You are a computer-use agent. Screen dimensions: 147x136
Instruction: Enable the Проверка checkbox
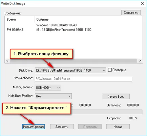tap(110, 70)
